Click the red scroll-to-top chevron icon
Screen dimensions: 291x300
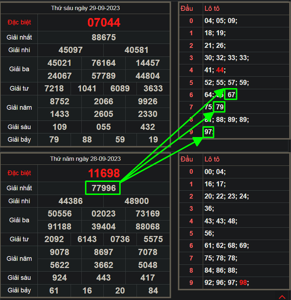[282, 297]
